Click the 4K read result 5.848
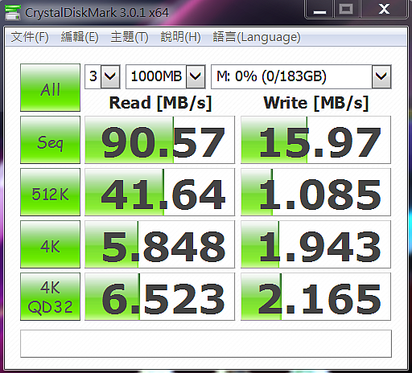The width and height of the screenshot is (412, 373). point(159,244)
